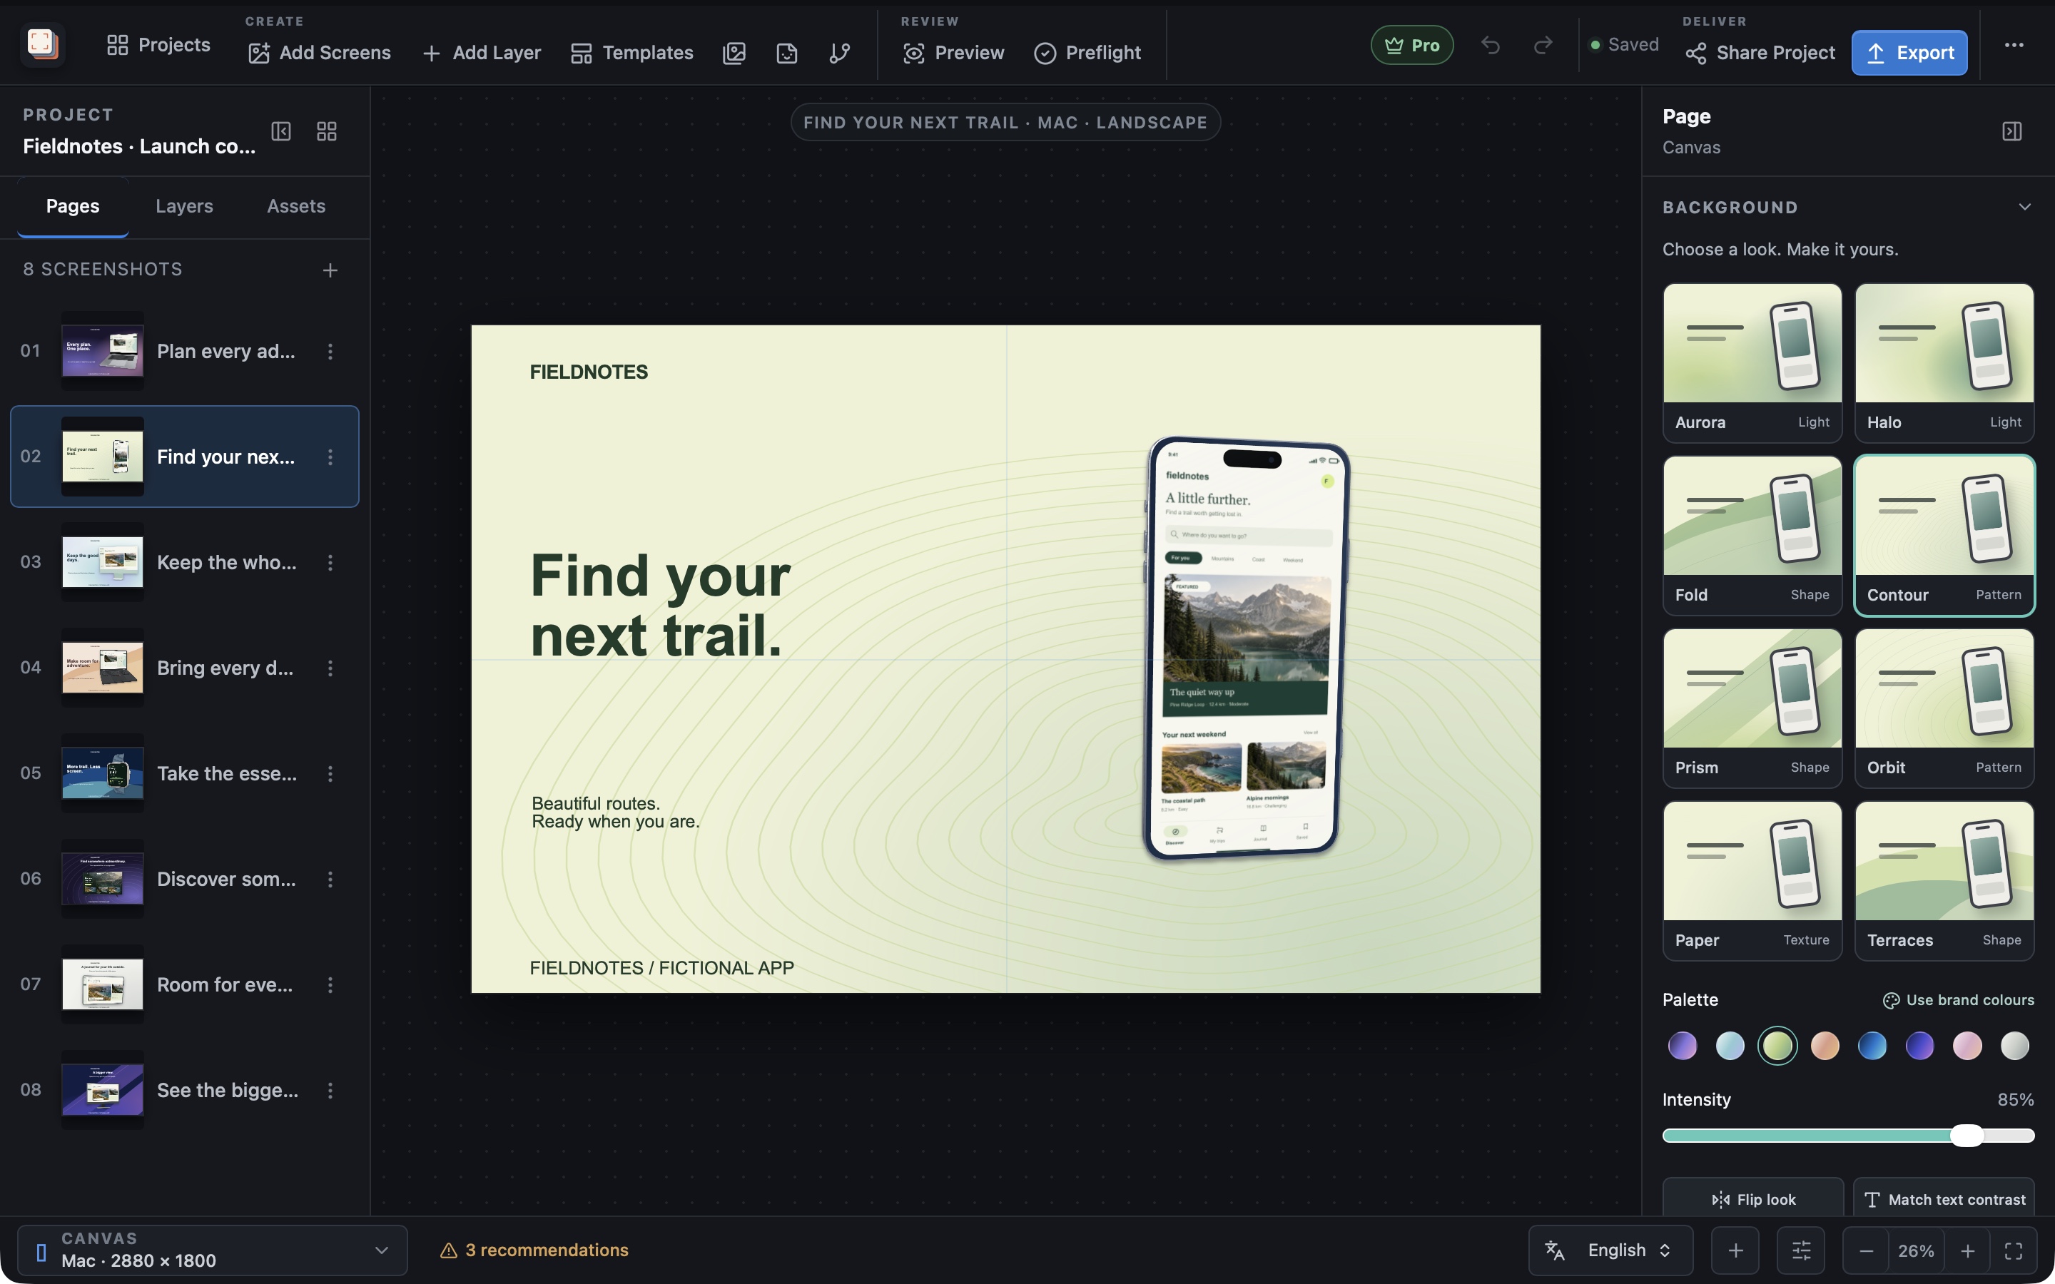The width and height of the screenshot is (2055, 1284).
Task: Switch to the Pages tab
Action: coord(73,206)
